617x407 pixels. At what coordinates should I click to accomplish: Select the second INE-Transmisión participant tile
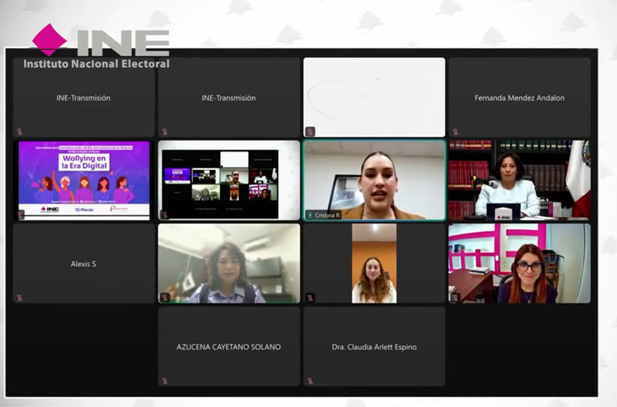coord(229,97)
